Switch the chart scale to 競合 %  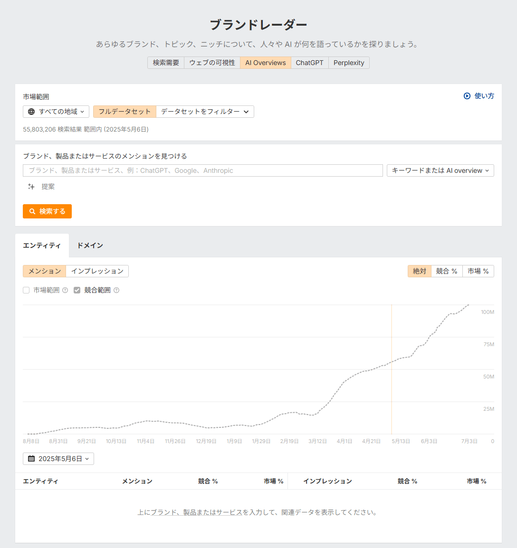pyautogui.click(x=446, y=271)
